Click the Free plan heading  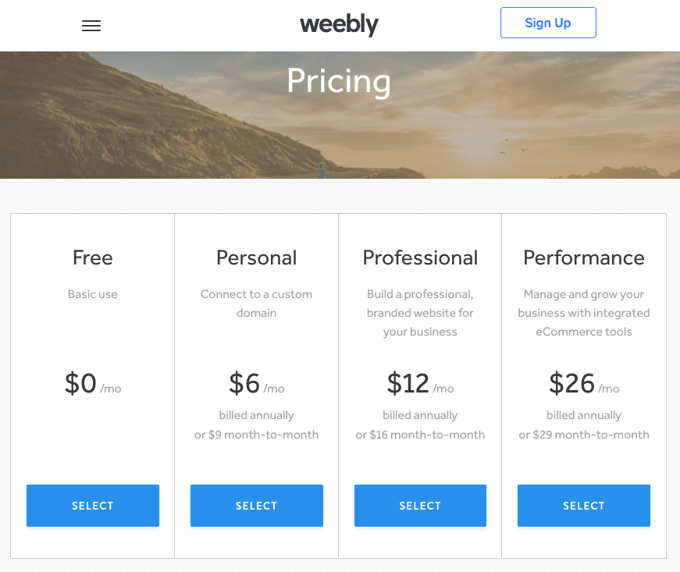[92, 258]
